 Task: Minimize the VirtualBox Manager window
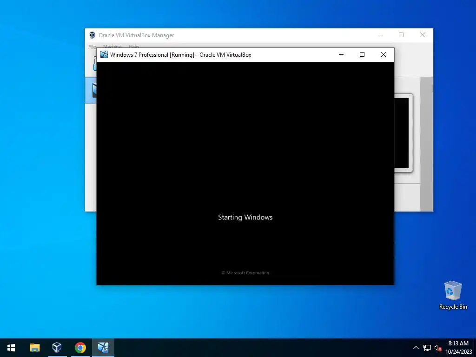[x=380, y=35]
